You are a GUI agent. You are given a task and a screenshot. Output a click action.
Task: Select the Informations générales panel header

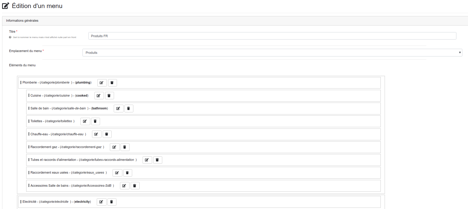(x=235, y=21)
